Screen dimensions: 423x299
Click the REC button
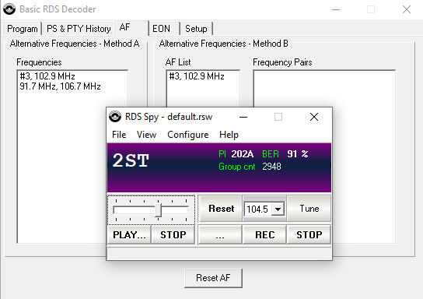[265, 234]
